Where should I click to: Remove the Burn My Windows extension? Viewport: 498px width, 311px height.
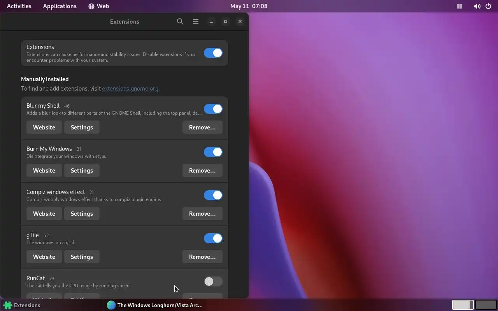tap(202, 171)
